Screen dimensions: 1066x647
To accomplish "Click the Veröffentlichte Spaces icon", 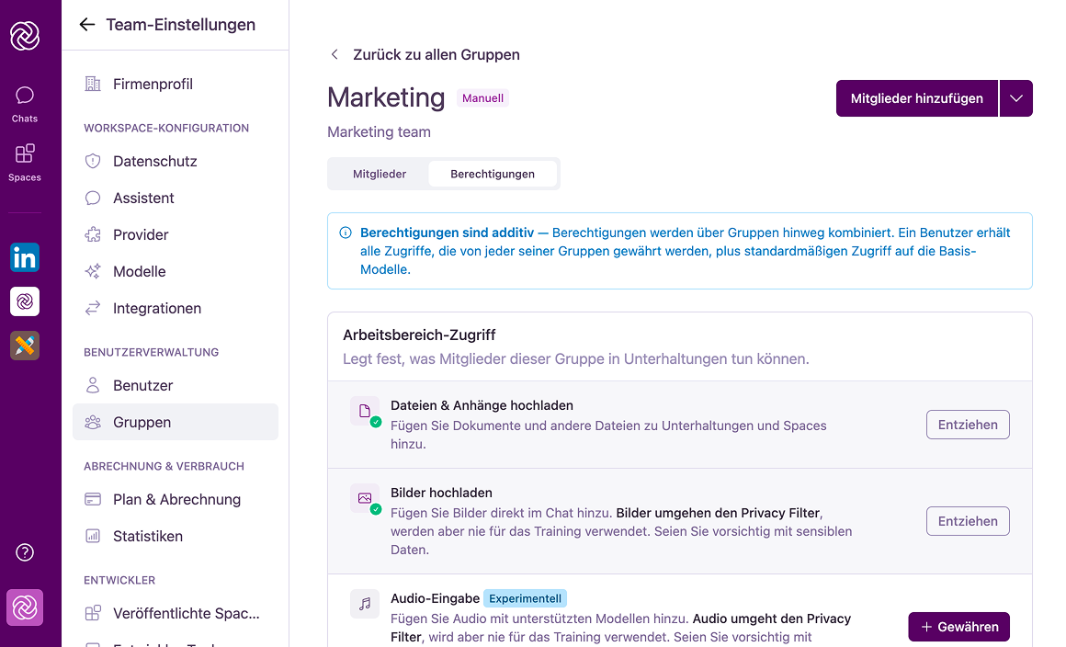I will (x=93, y=613).
